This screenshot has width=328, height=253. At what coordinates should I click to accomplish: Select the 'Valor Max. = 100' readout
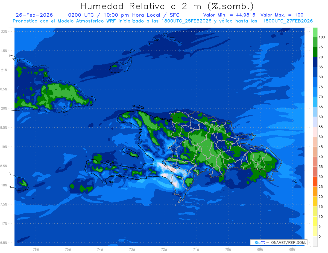[282, 15]
